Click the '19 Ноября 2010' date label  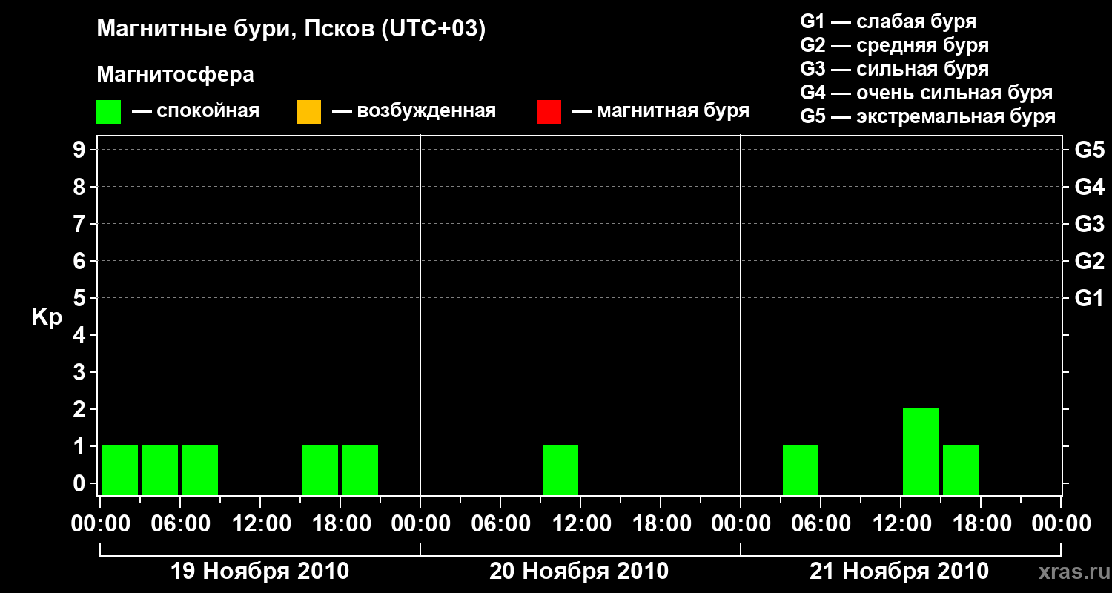pos(260,571)
